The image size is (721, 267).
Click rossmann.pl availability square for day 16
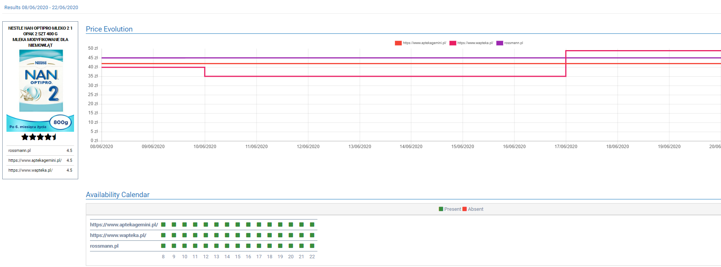(x=248, y=246)
